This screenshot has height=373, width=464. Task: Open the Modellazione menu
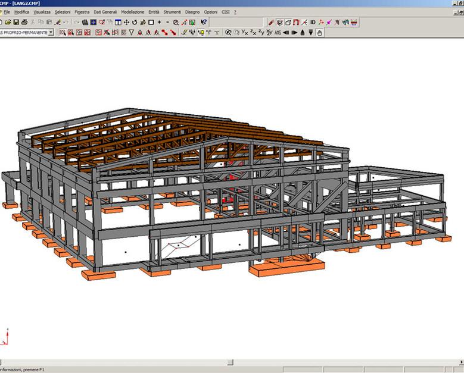[132, 12]
